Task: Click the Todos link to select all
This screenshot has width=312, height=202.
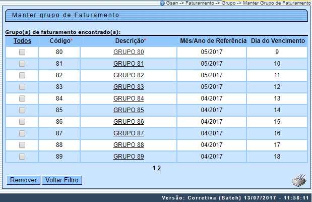Action: 22,41
